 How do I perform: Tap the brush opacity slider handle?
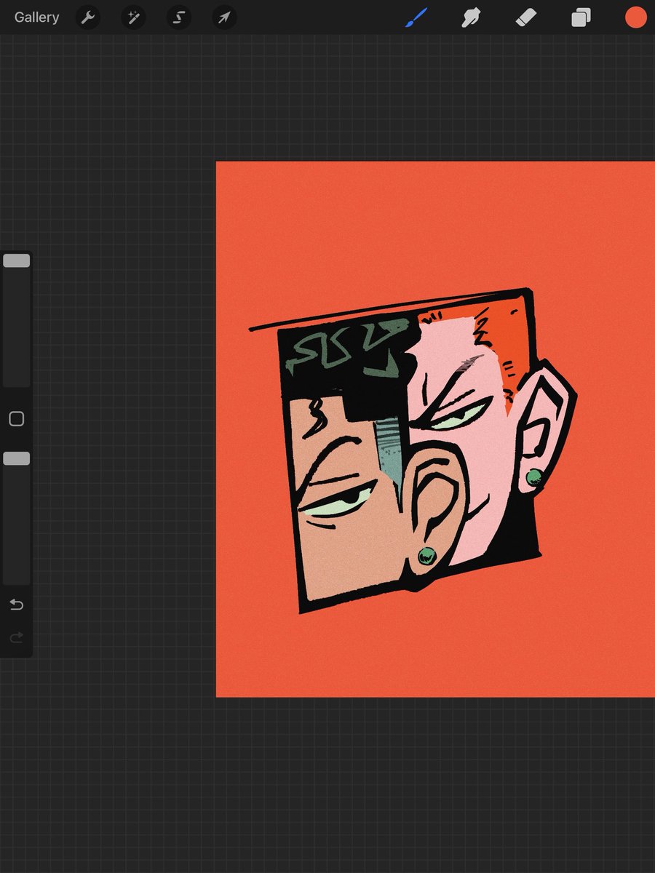click(x=16, y=458)
